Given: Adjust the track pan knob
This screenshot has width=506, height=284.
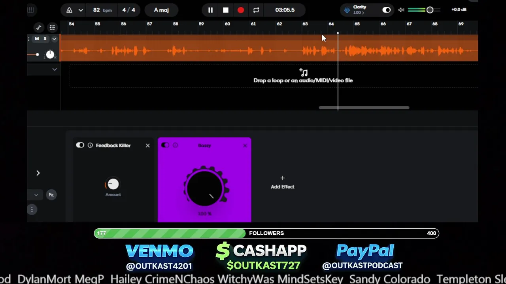Looking at the screenshot, I should (x=50, y=54).
